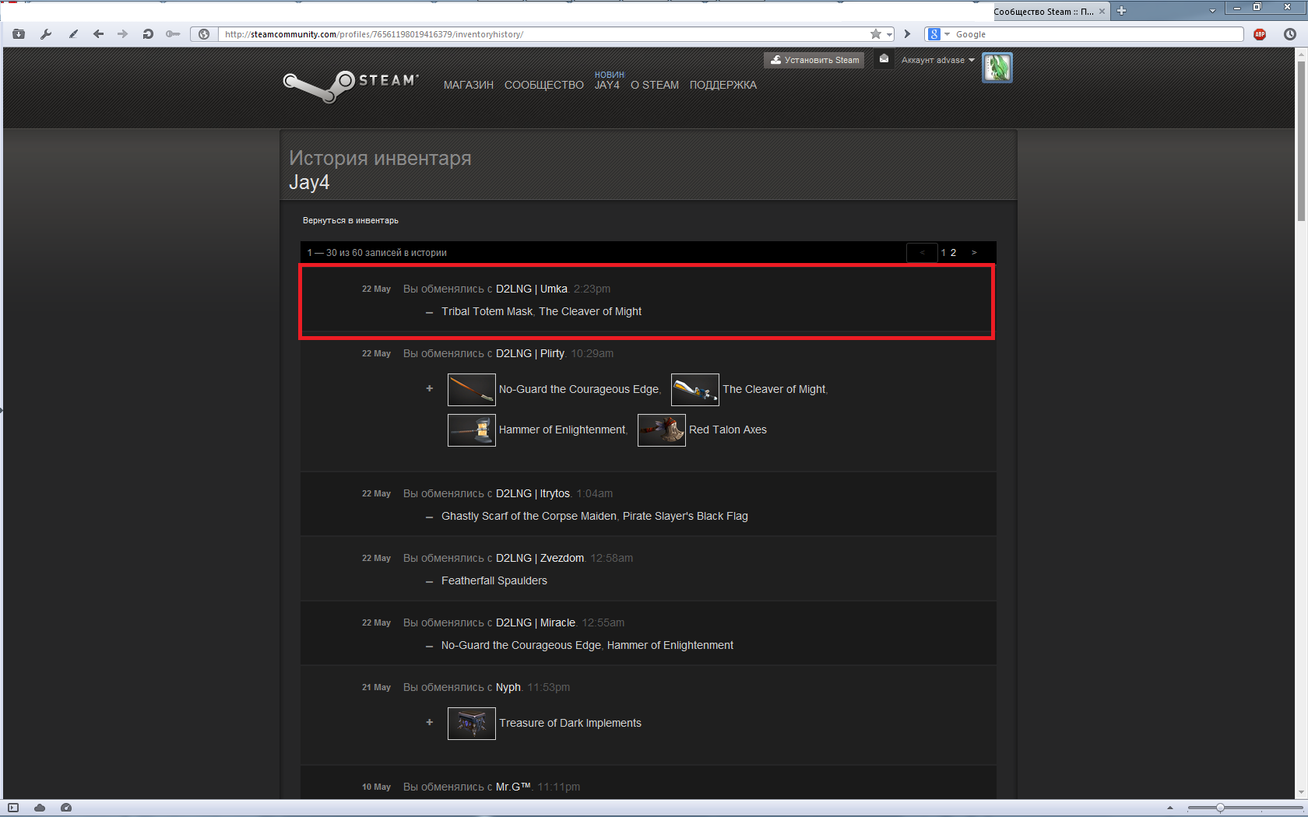1308x817 pixels.
Task: Open О STEAM menu item
Action: point(655,85)
